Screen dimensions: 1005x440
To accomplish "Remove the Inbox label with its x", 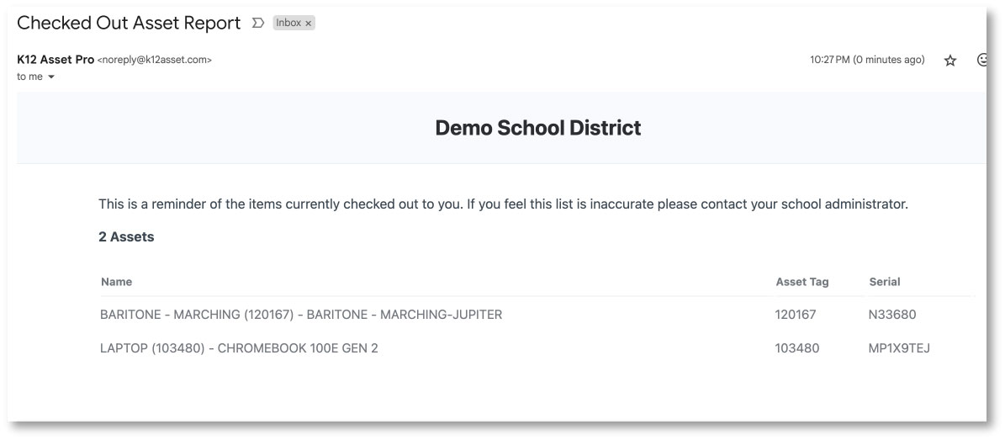I will 309,24.
